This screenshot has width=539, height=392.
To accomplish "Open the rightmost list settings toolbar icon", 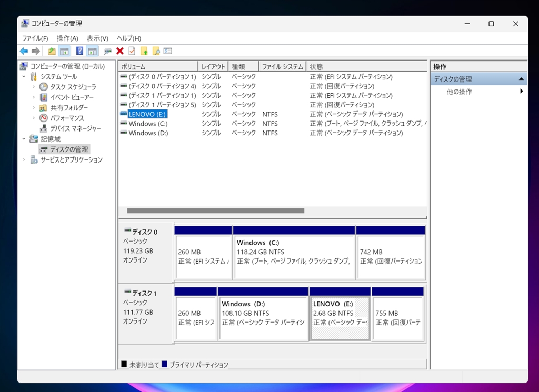I will click(168, 51).
